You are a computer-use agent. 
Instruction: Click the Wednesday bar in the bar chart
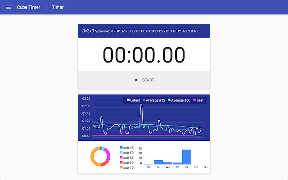(x=168, y=163)
